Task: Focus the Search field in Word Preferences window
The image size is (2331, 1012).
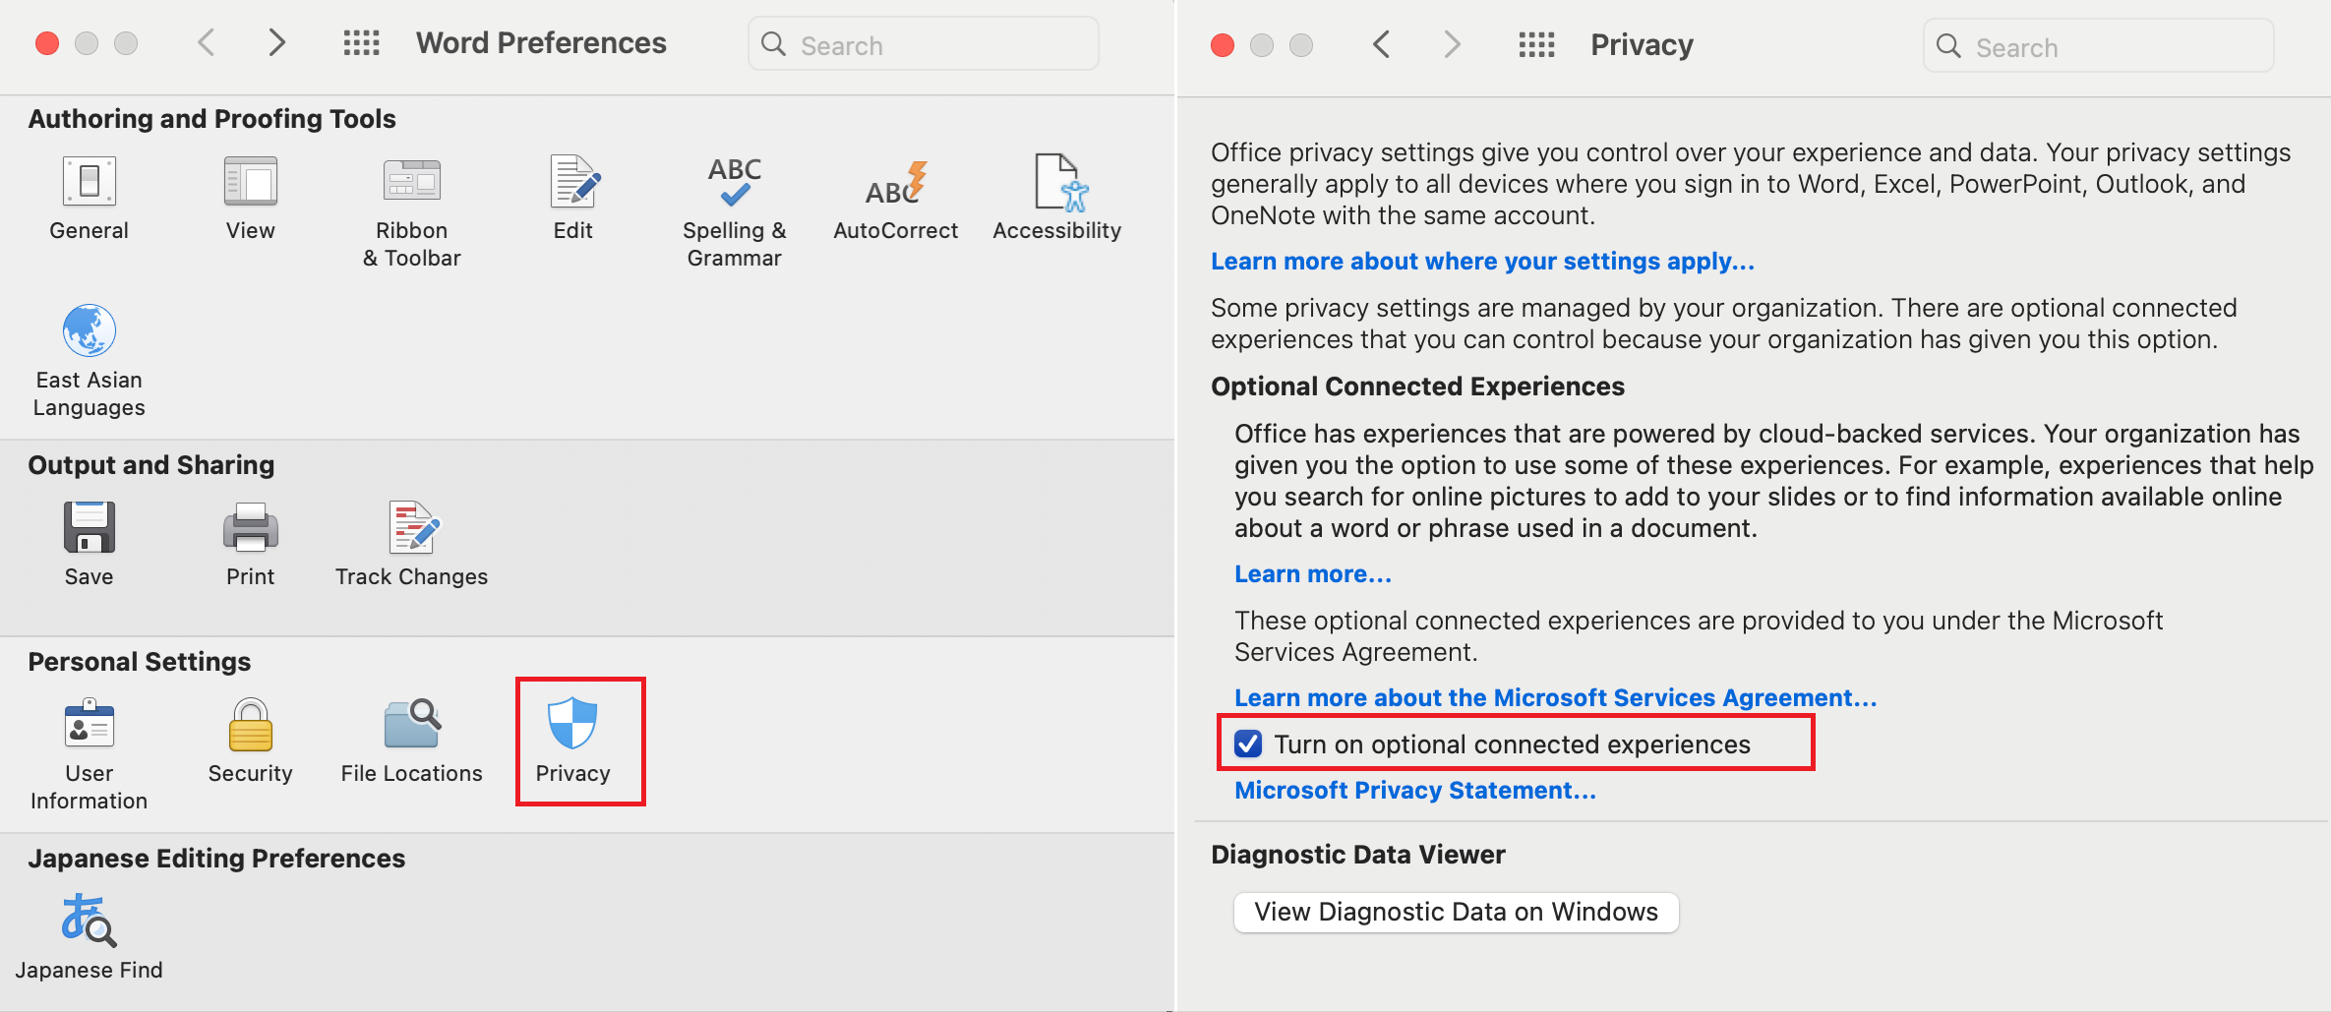Action: 924,44
